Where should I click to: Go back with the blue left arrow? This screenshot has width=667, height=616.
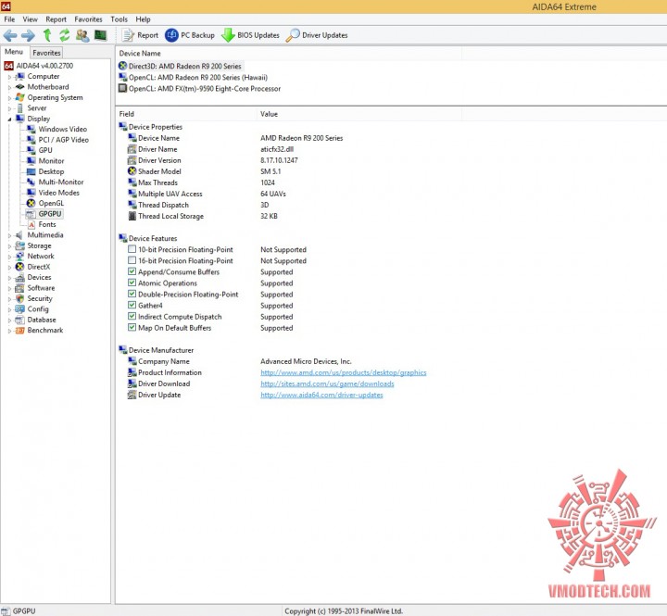point(10,35)
